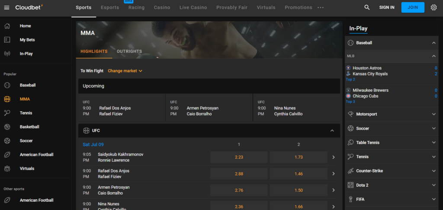
Task: Open the hamburger menu
Action: point(7,8)
